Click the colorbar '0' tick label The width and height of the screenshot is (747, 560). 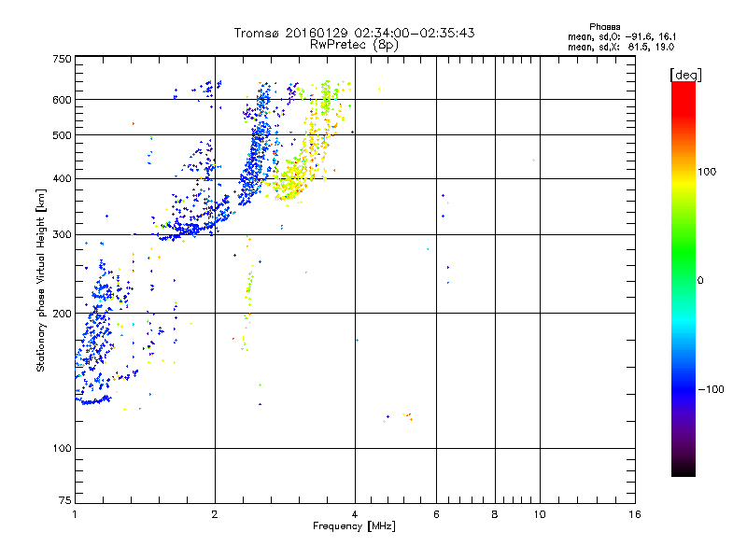point(700,280)
